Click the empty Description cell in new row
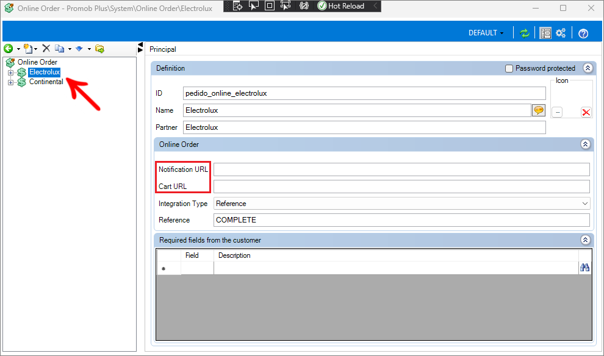The image size is (604, 356). click(x=396, y=268)
